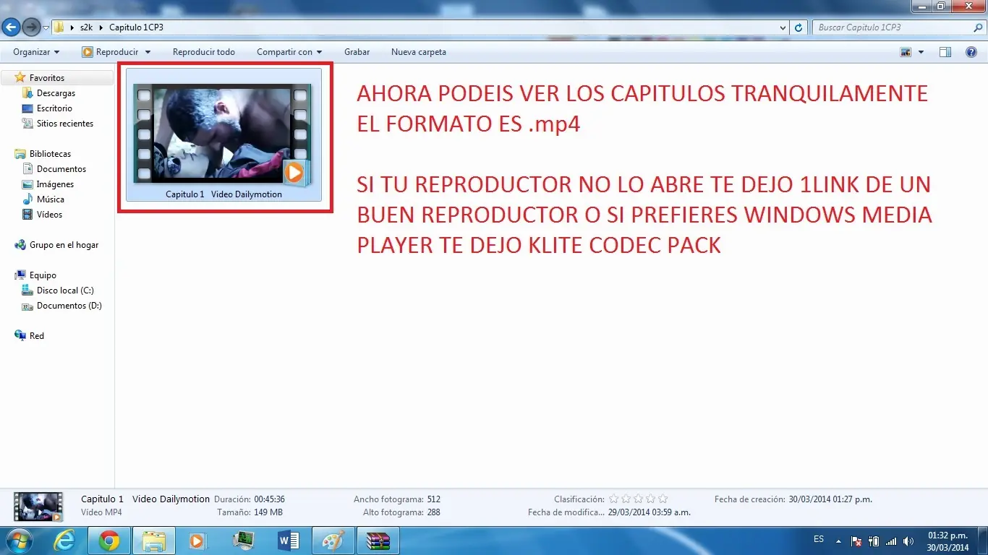
Task: Select Favoritos in the navigation pane
Action: [x=47, y=78]
